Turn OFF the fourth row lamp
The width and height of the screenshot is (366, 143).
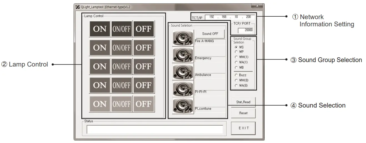pos(144,85)
